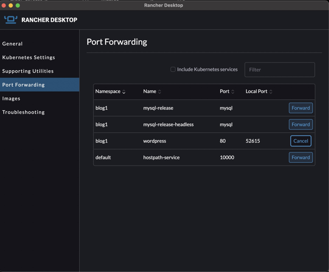Image resolution: width=329 pixels, height=272 pixels.
Task: Enable Include Kubernetes services checkbox
Action: pyautogui.click(x=173, y=69)
